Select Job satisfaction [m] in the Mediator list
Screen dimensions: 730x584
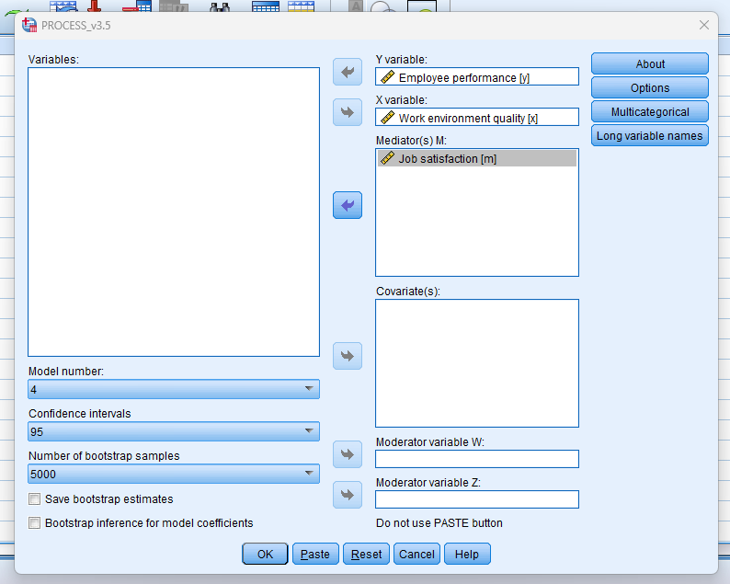coord(477,158)
